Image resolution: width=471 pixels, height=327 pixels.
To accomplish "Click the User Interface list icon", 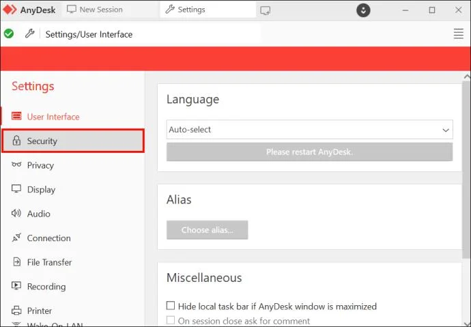I will pyautogui.click(x=16, y=116).
